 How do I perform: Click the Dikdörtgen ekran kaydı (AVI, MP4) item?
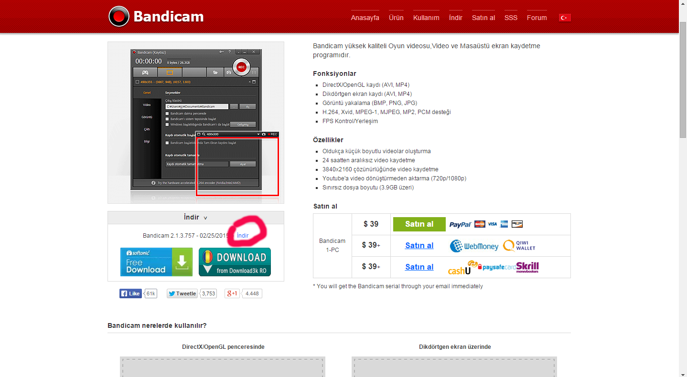tap(367, 94)
